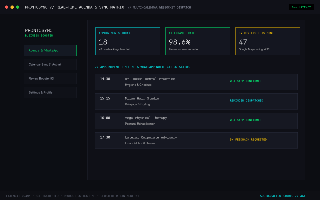320x200 pixels.
Task: Open the 5★ Reviews This Month card
Action: pyautogui.click(x=267, y=41)
